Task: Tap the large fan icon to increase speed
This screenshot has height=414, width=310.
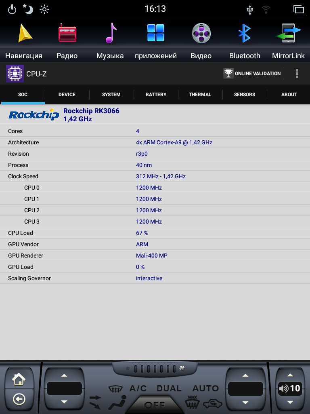Action: click(182, 368)
